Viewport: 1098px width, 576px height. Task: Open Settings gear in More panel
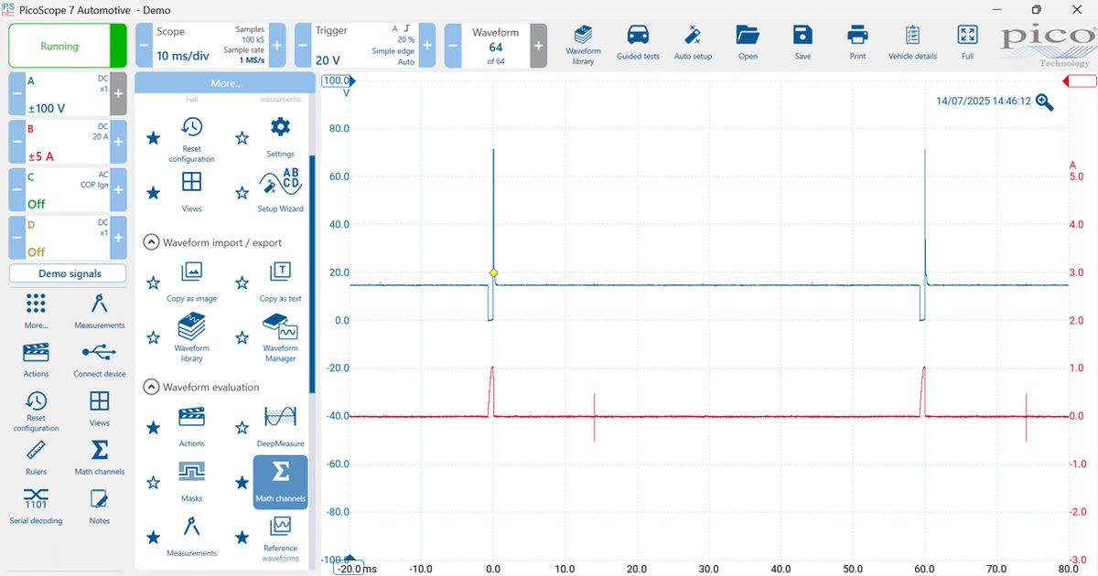(x=280, y=137)
